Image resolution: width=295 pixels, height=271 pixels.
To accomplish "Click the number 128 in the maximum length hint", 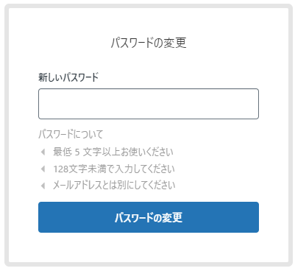I will (x=61, y=169).
